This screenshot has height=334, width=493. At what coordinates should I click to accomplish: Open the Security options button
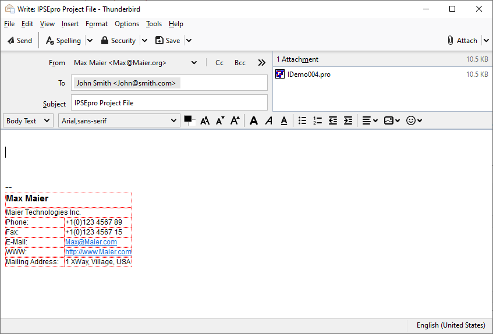click(x=118, y=41)
